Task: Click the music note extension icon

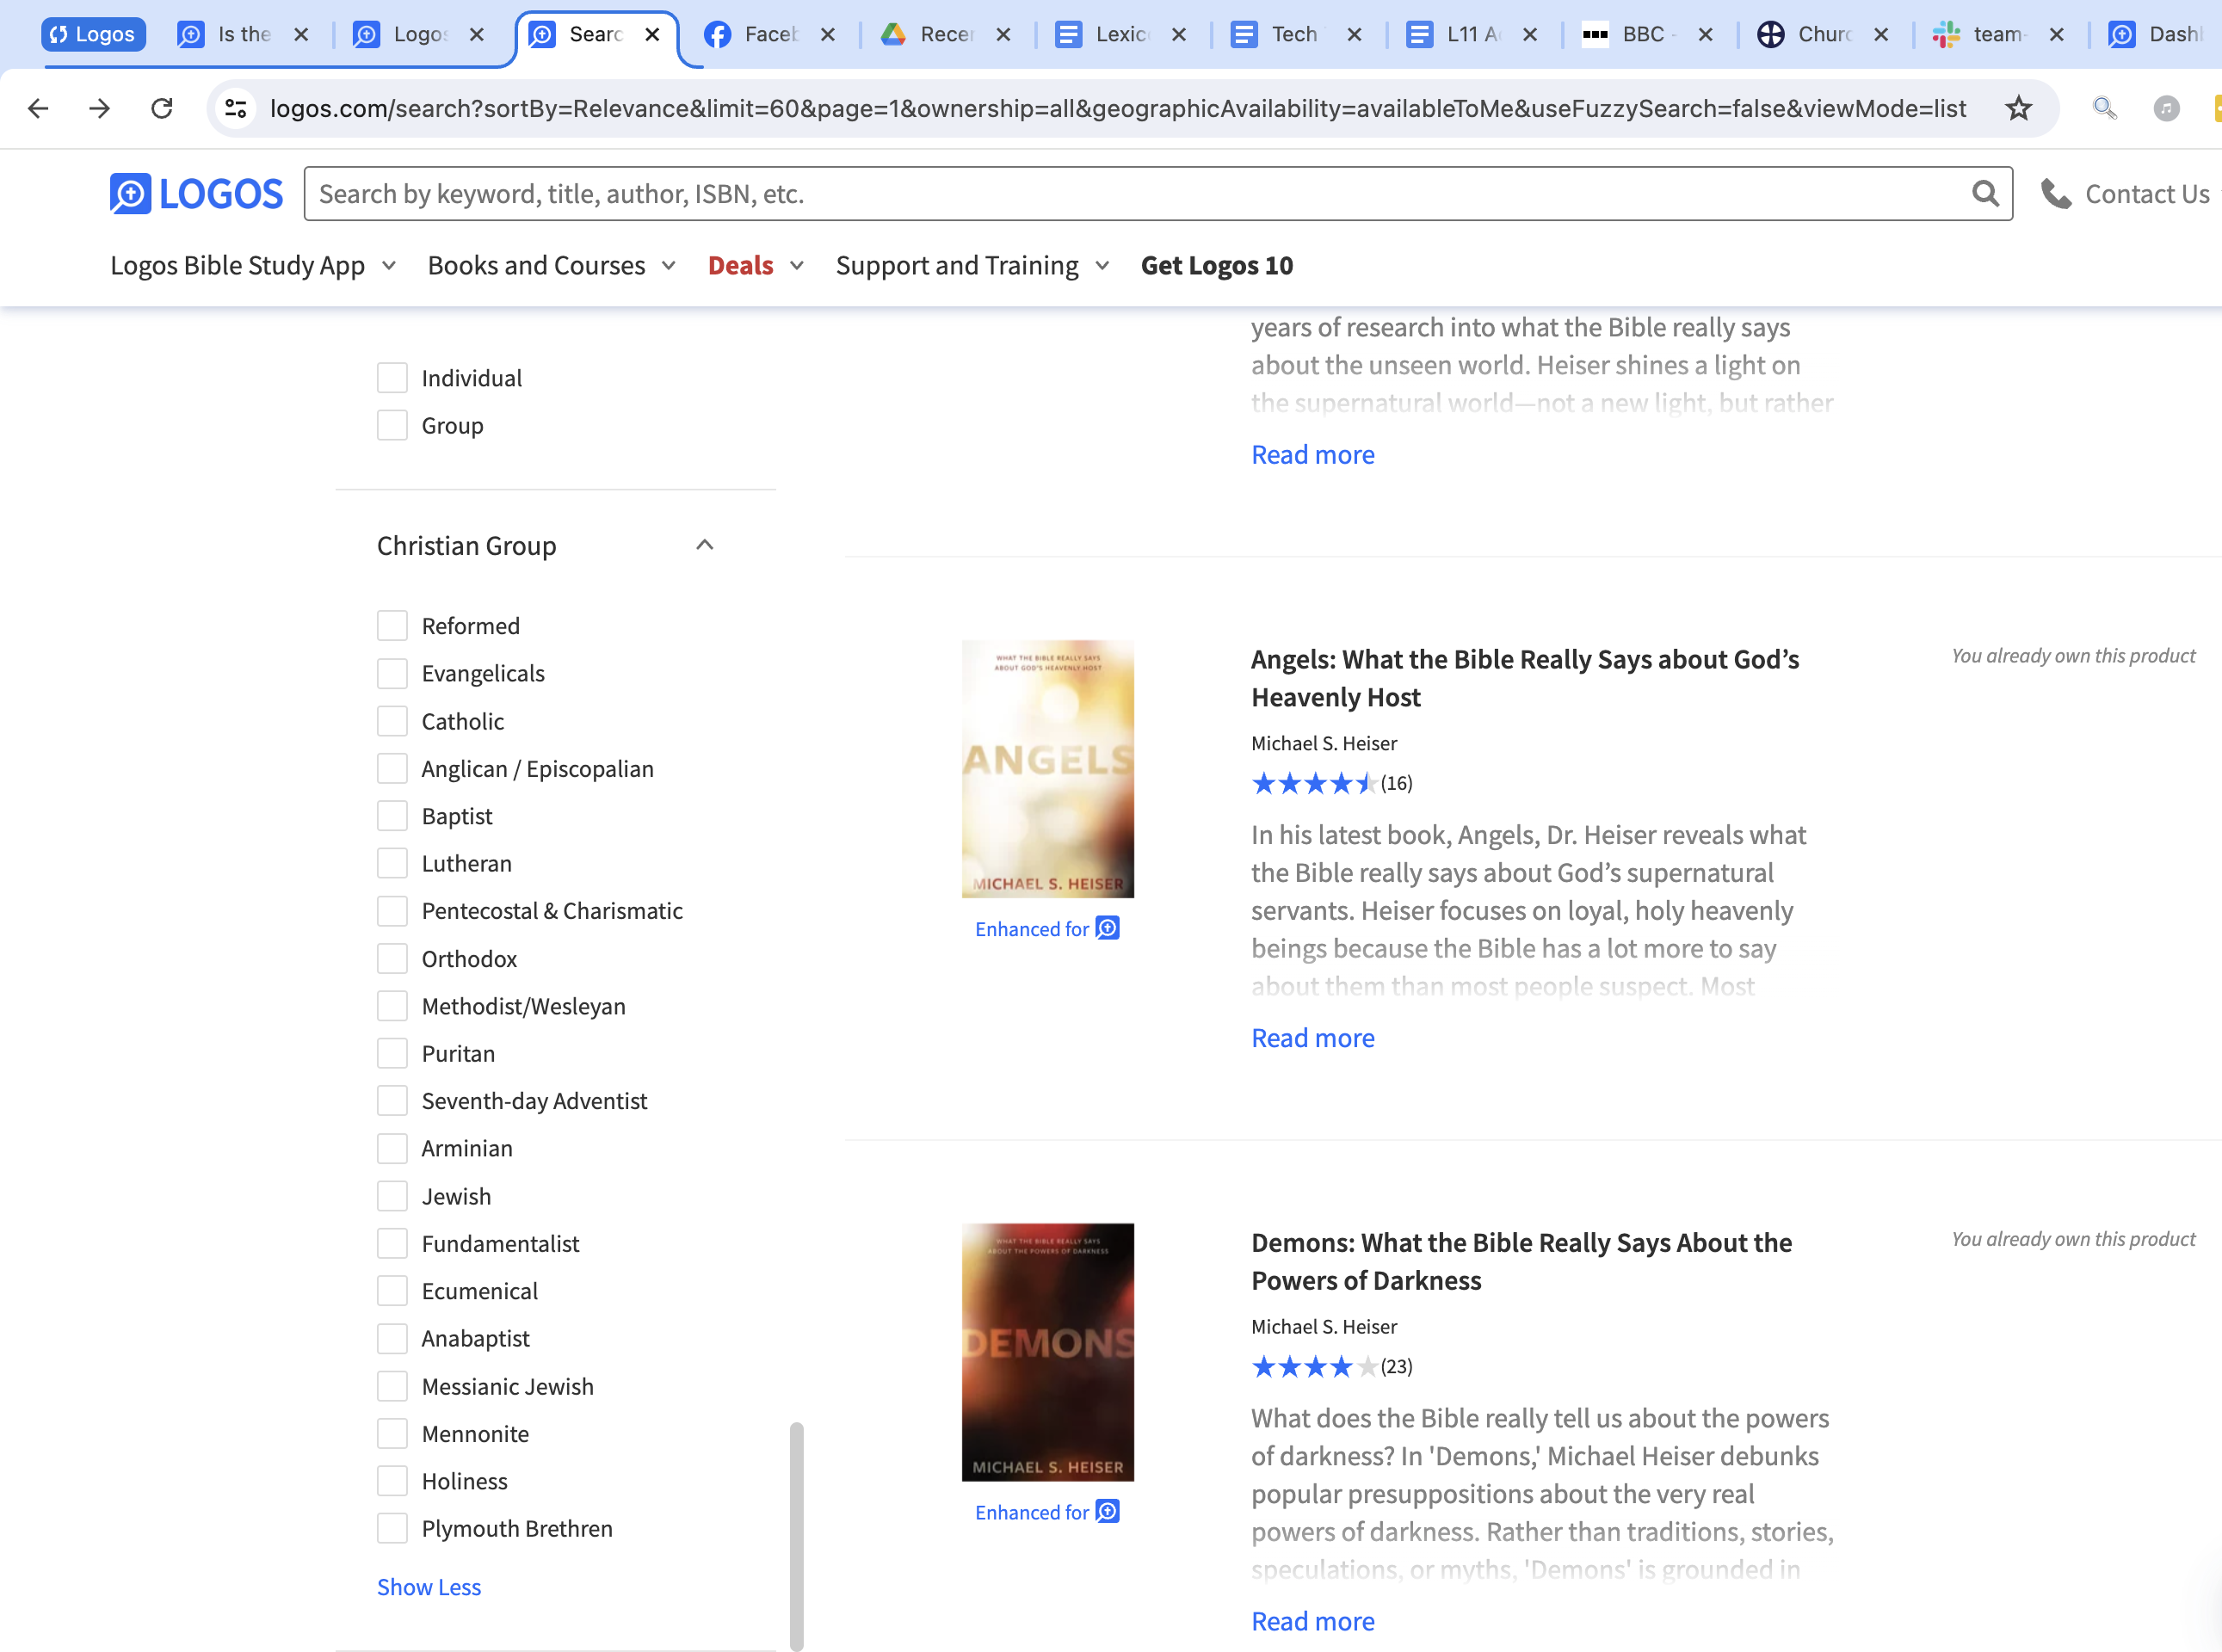Action: [2166, 108]
